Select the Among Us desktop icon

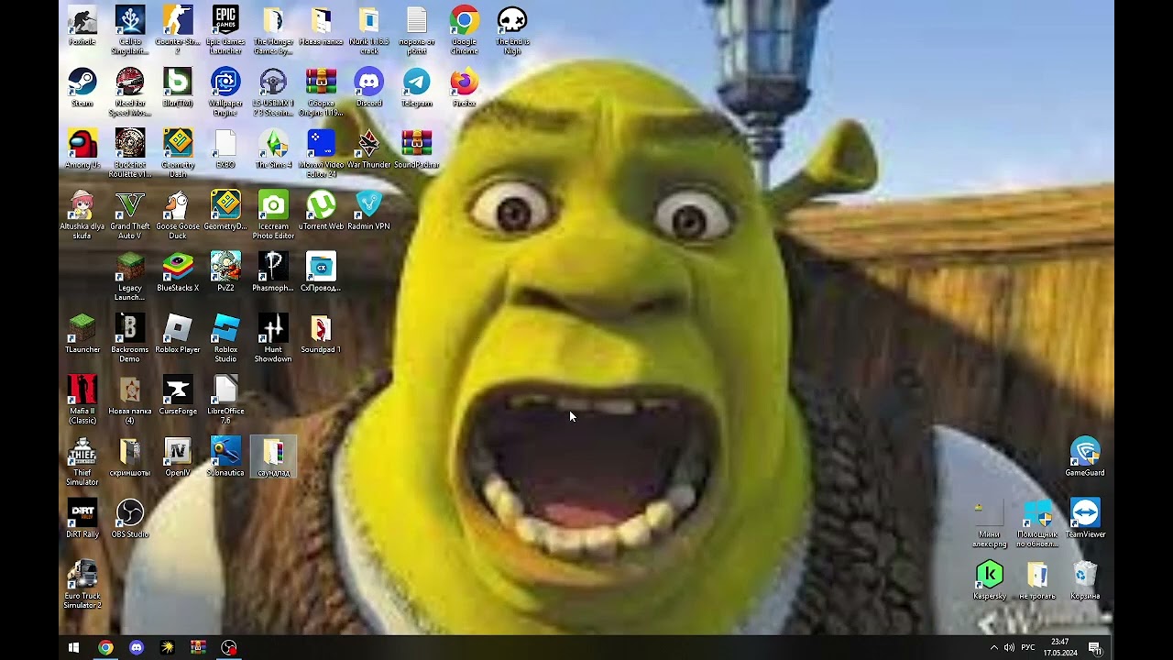82,148
